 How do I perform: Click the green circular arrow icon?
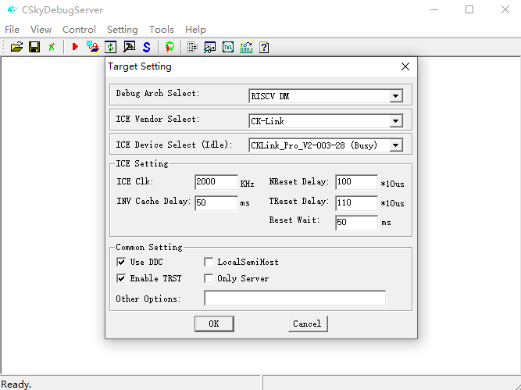click(110, 47)
